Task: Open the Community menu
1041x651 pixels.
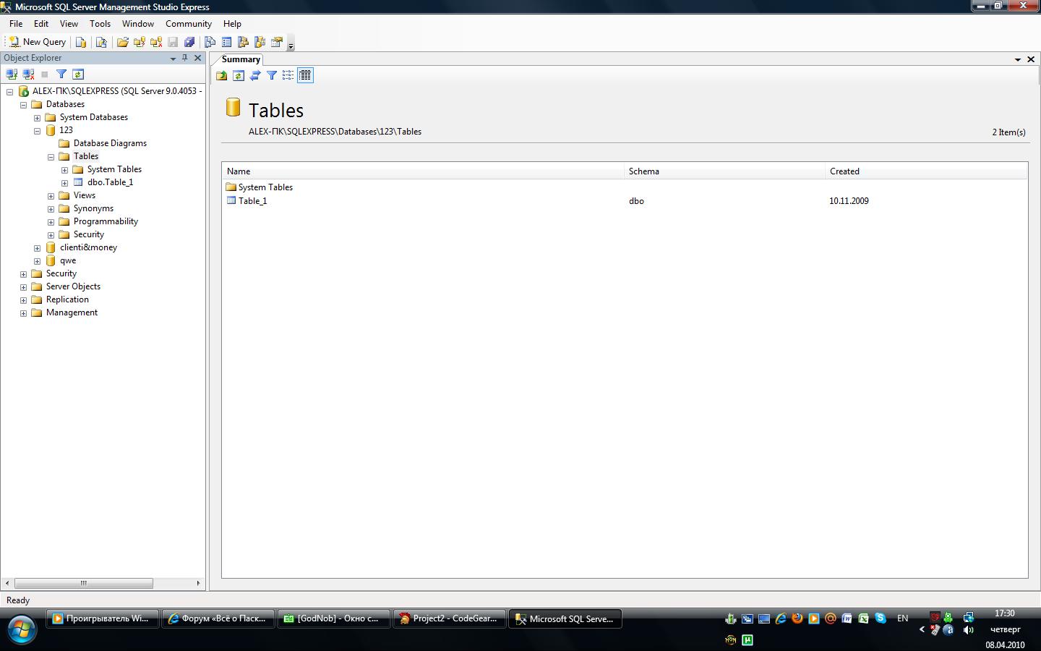Action: click(188, 24)
